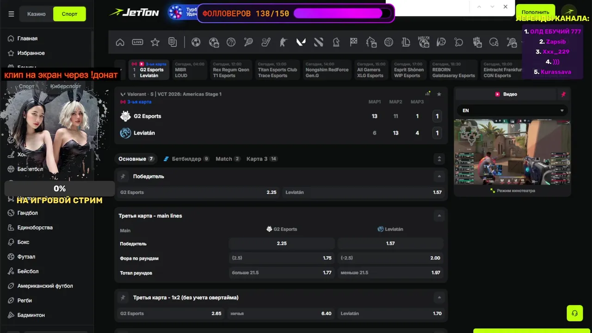The width and height of the screenshot is (592, 333).
Task: Select the football sport icon
Action: point(196,42)
